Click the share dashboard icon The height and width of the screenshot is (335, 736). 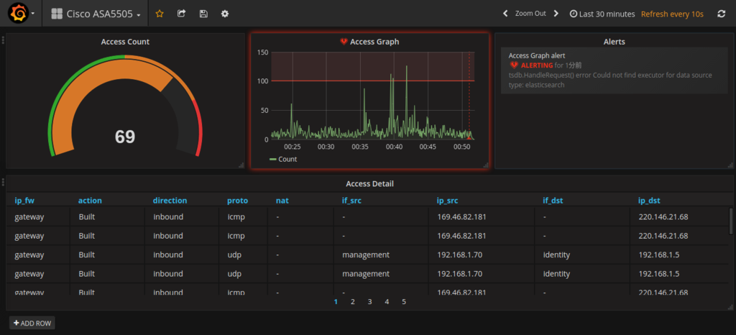tap(181, 14)
